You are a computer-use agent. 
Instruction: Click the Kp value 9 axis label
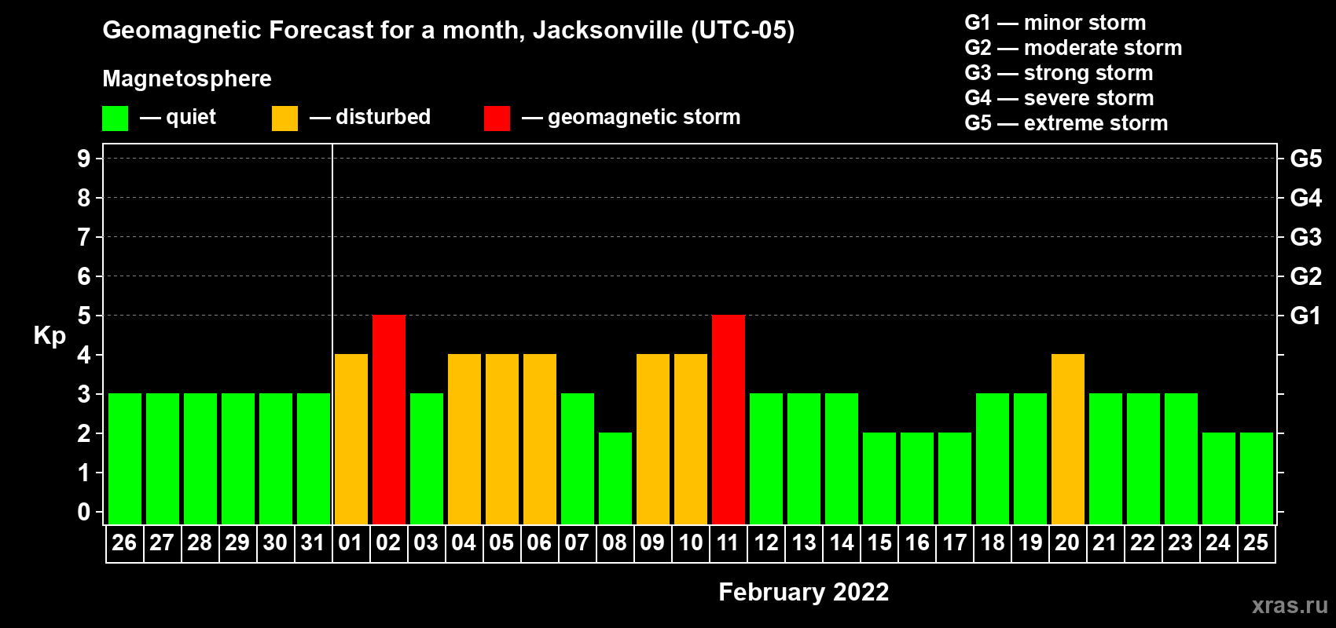(x=84, y=159)
